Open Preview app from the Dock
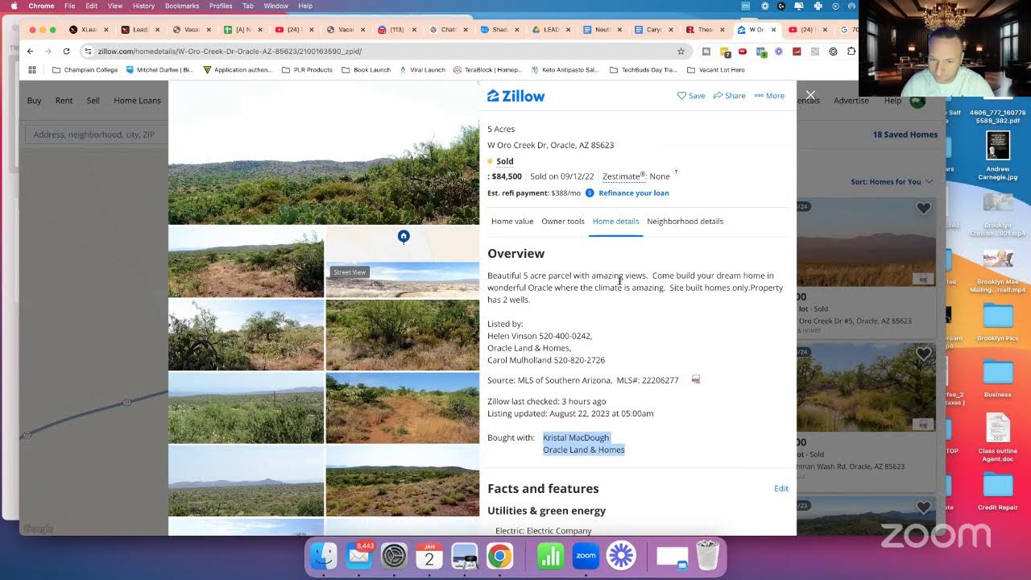Viewport: 1031px width, 580px height. point(465,556)
